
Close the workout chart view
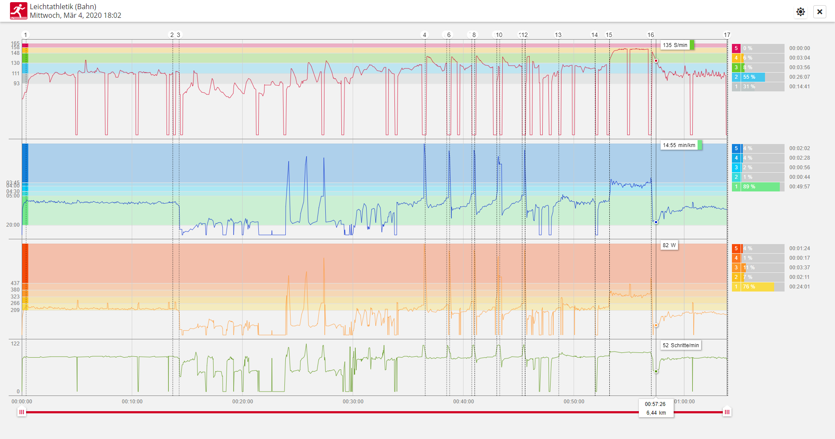coord(819,12)
